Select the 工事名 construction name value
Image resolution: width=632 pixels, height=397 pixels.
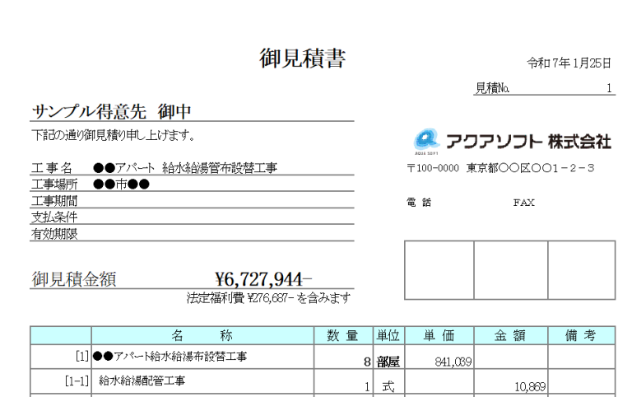point(185,169)
